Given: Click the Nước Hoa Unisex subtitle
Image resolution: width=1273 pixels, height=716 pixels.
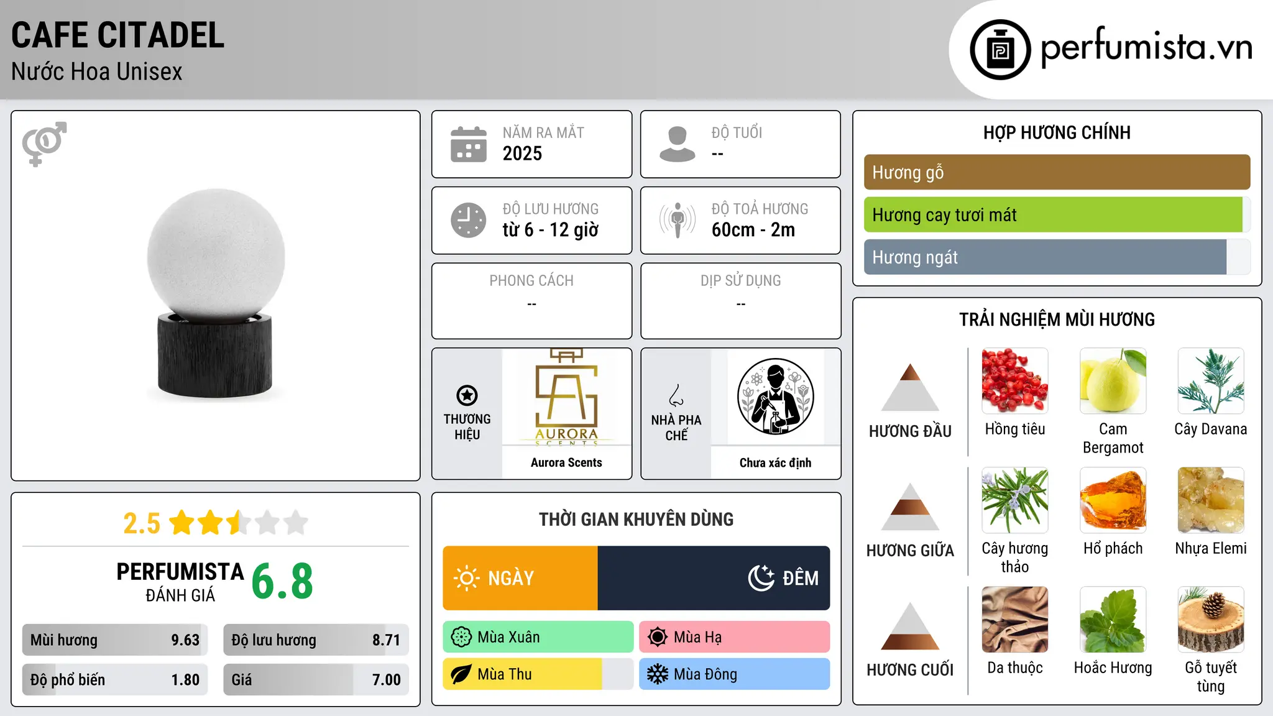Looking at the screenshot, I should click(x=96, y=71).
